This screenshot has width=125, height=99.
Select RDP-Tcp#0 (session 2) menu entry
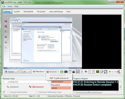point(59,78)
